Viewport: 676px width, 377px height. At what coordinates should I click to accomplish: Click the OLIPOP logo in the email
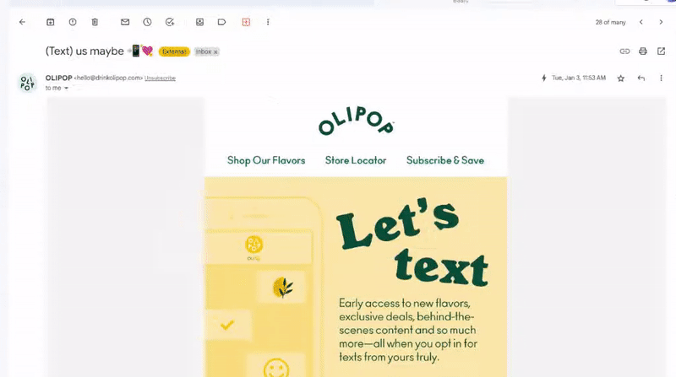coord(356,121)
